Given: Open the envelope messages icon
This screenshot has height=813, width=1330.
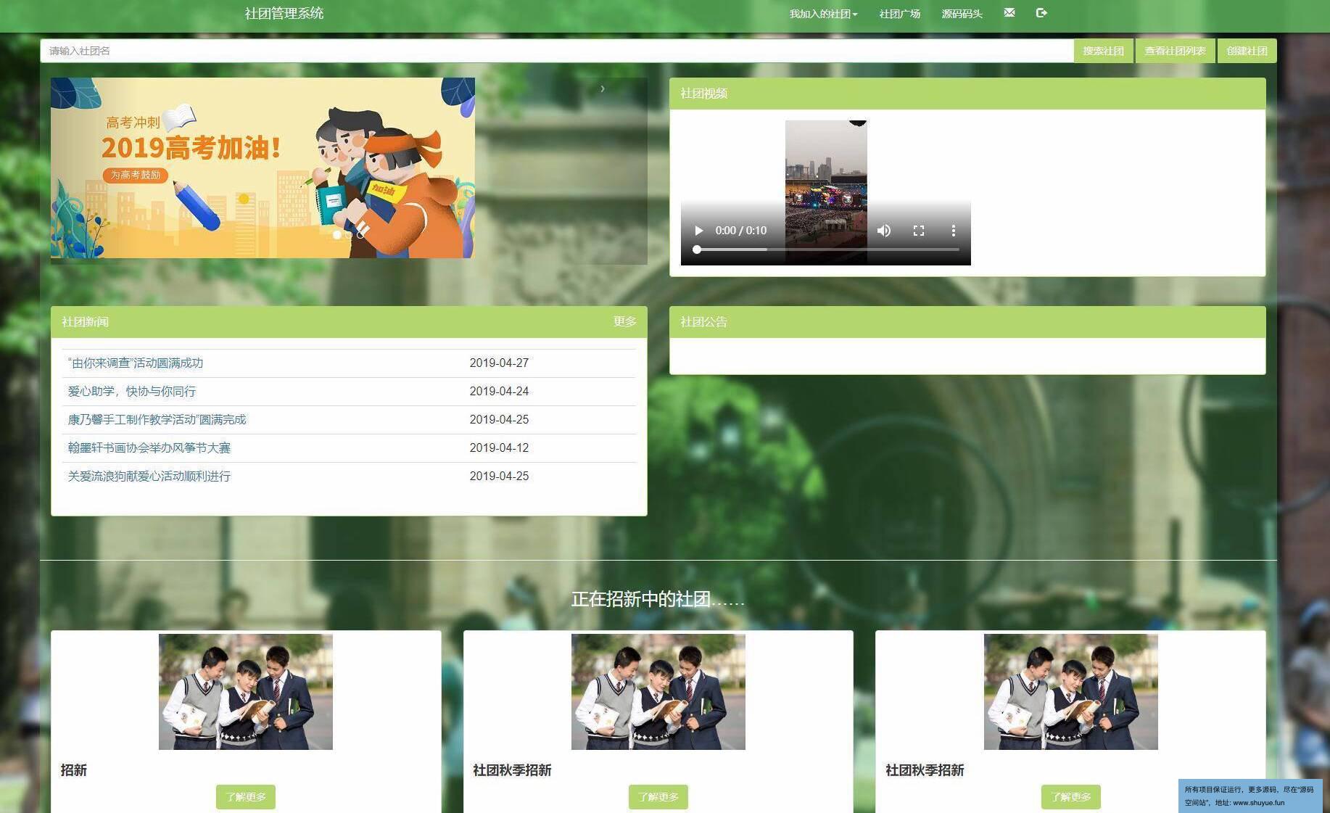Looking at the screenshot, I should (1009, 13).
